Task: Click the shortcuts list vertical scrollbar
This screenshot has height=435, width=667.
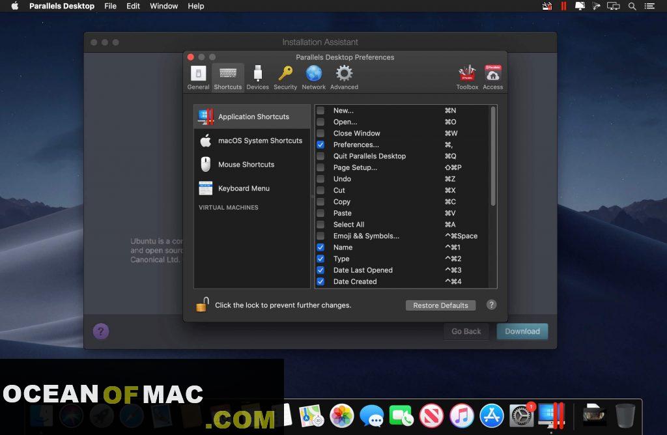Action: [x=493, y=156]
